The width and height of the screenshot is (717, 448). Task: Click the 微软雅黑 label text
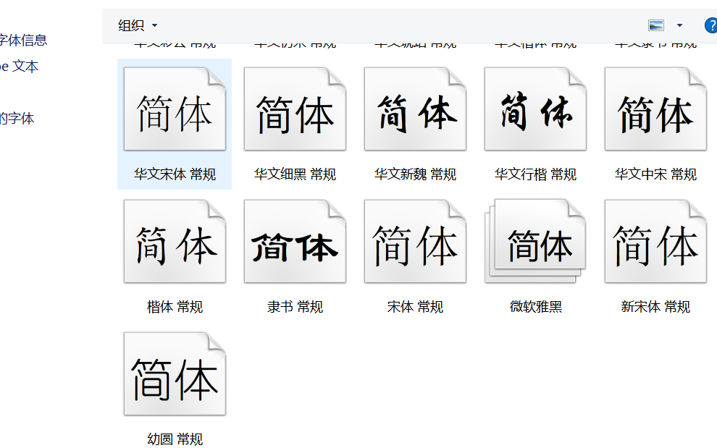point(535,307)
